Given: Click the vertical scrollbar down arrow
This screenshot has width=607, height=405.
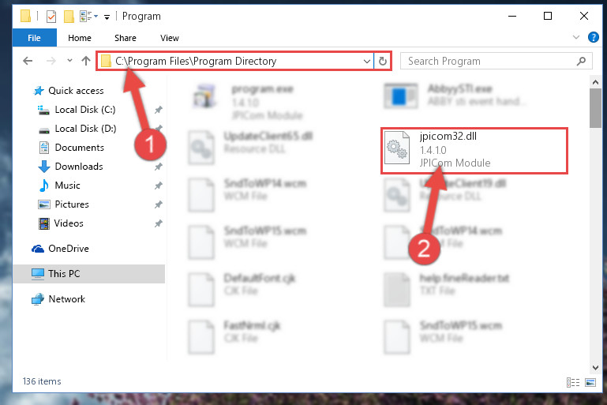Looking at the screenshot, I should point(595,367).
